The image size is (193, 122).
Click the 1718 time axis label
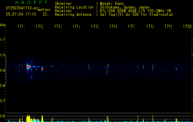point(150,26)
